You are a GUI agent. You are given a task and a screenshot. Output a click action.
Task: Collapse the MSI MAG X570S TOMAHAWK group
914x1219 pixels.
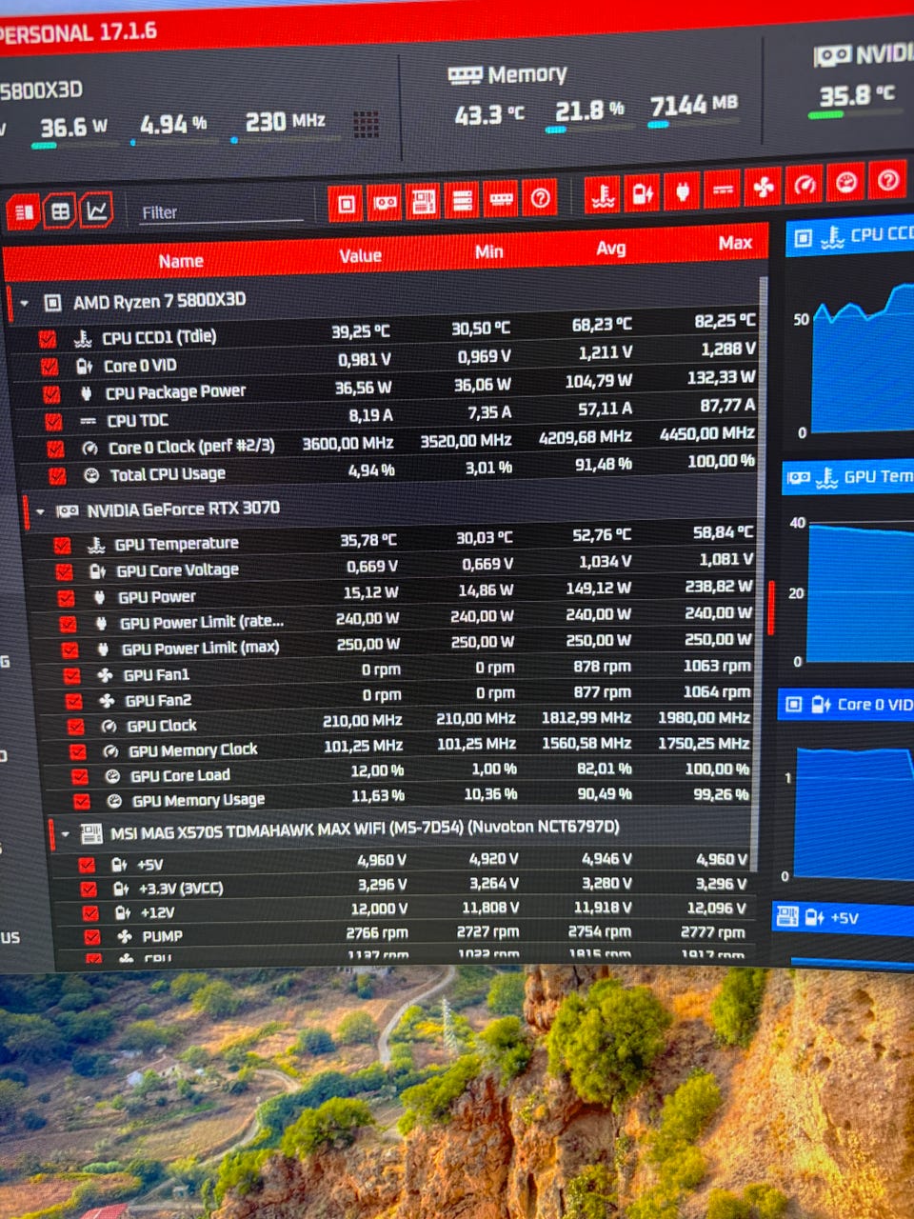pyautogui.click(x=65, y=834)
